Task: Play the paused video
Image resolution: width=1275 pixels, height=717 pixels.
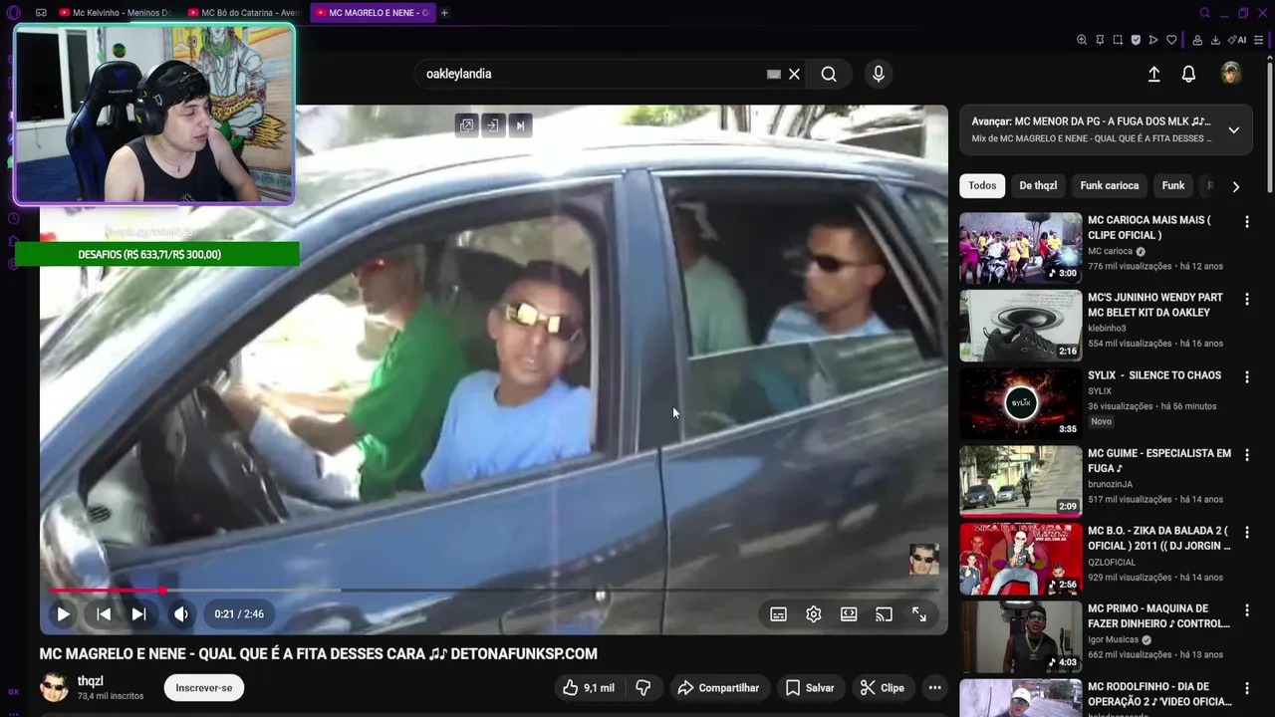Action: click(63, 614)
